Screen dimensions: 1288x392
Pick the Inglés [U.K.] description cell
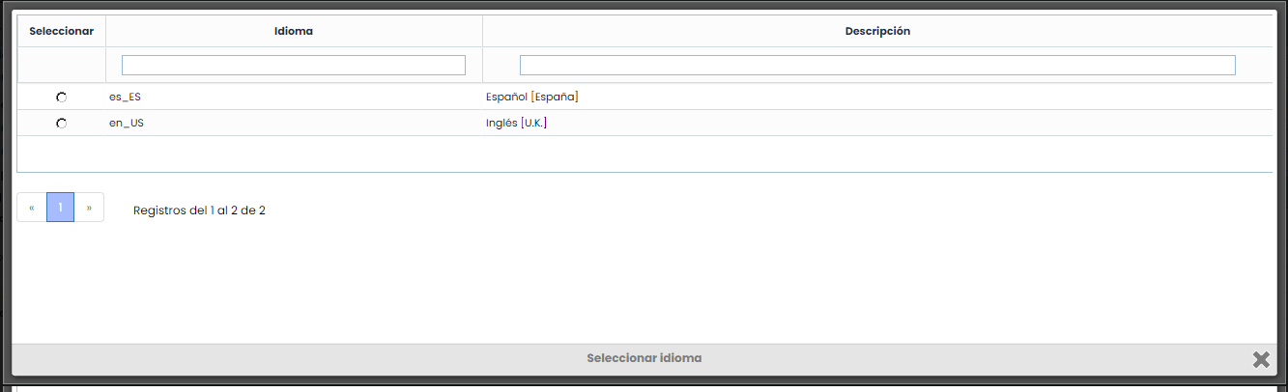[516, 124]
